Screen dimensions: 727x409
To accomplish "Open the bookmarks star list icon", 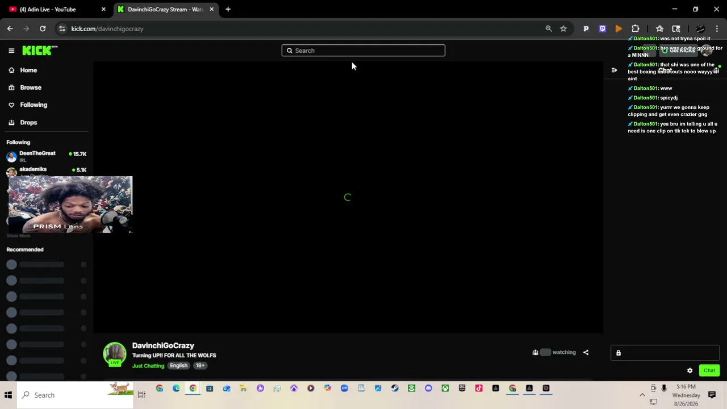I will 659,28.
